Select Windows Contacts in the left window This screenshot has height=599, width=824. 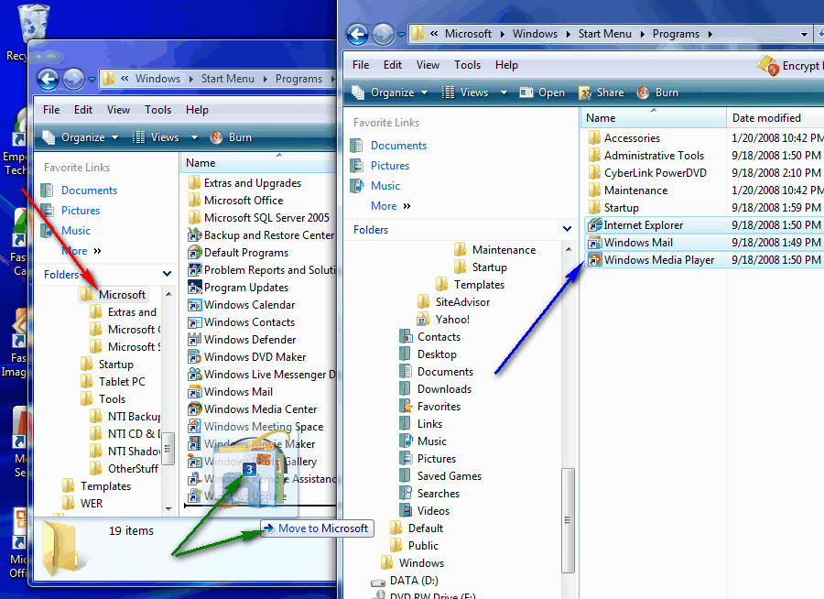242,322
